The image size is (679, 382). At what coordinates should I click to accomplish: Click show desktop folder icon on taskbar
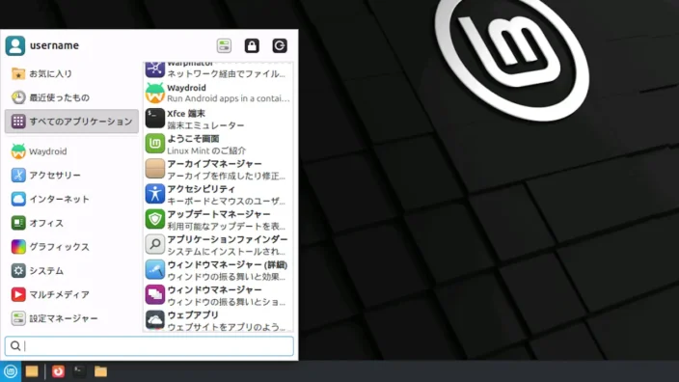tap(32, 371)
